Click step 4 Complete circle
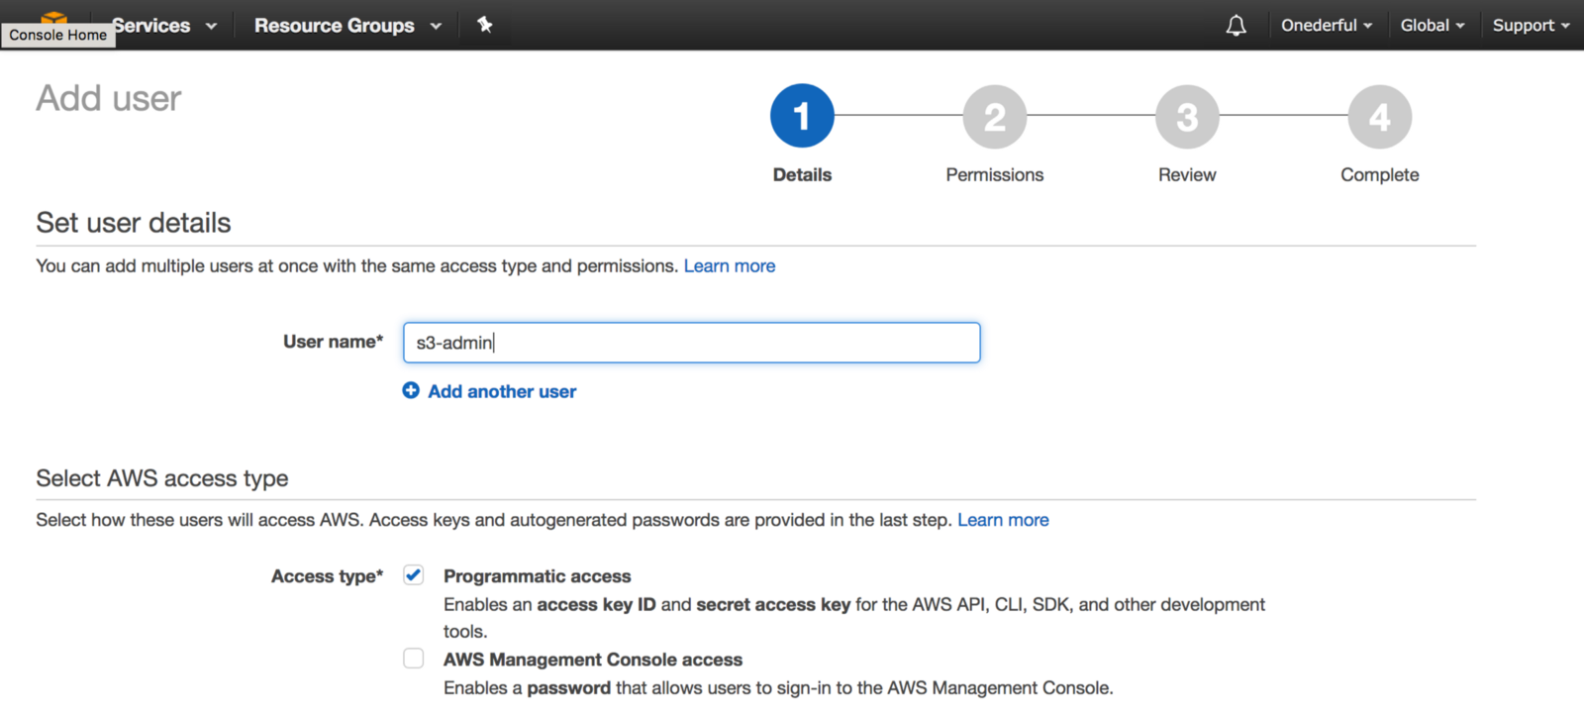Screen dimensions: 1584x717 click(1379, 117)
